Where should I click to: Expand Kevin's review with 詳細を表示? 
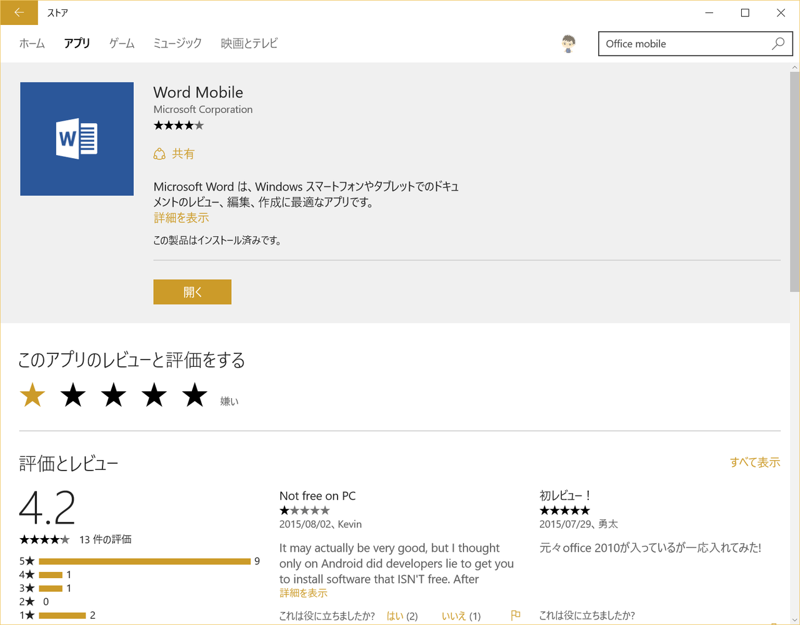pyautogui.click(x=303, y=592)
